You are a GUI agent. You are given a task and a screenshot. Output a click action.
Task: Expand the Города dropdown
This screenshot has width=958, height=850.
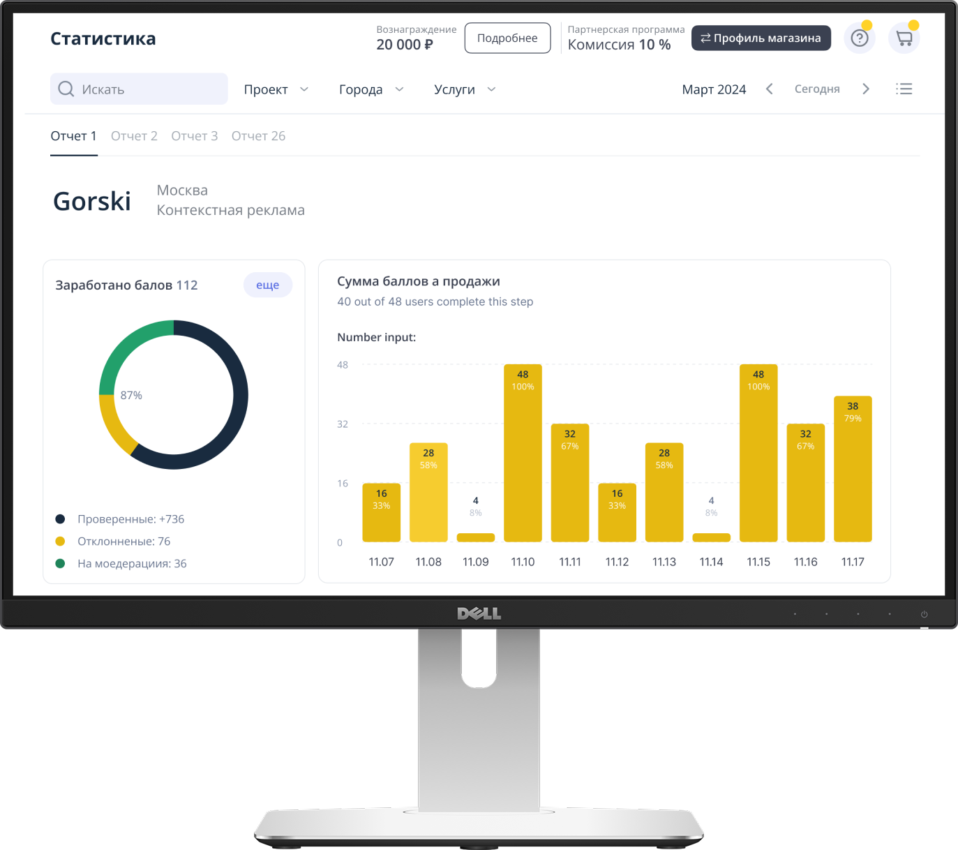371,89
